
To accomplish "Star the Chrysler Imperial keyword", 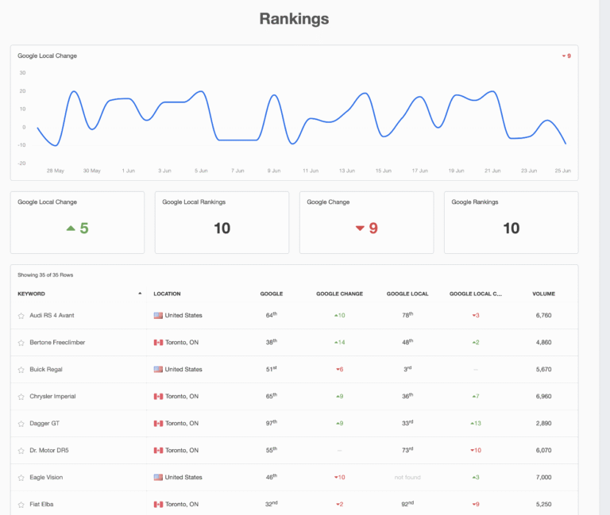I will click(21, 397).
